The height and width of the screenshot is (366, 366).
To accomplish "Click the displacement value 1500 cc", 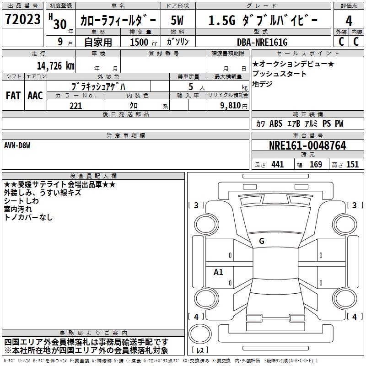I will tap(144, 42).
